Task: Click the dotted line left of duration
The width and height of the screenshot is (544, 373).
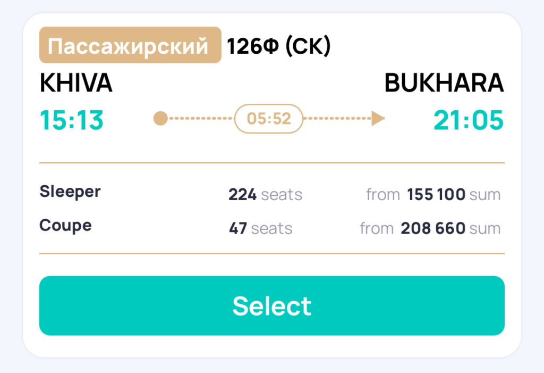Action: coord(201,119)
